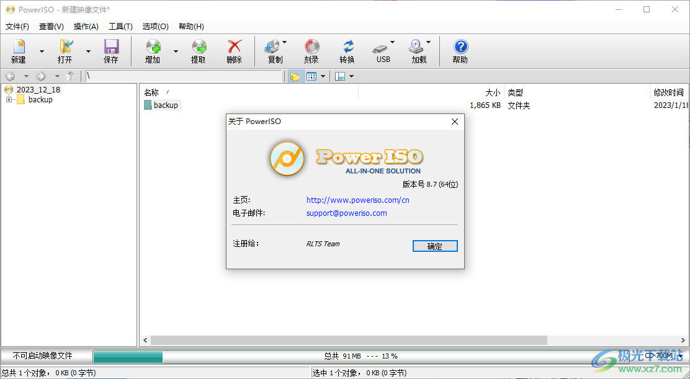
Task: Click the scroll left arrow
Action: 146,341
